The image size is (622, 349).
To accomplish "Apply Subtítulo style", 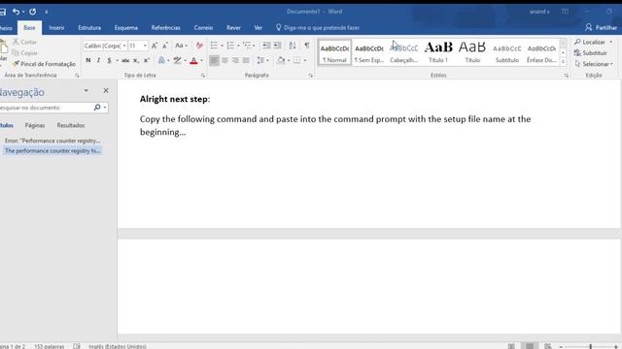I will pos(506,52).
